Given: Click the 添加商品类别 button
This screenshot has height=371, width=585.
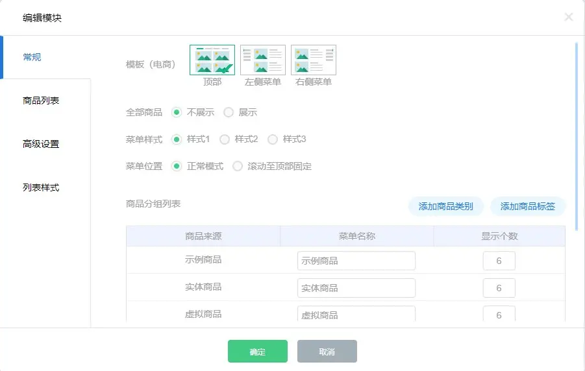Looking at the screenshot, I should coord(445,207).
